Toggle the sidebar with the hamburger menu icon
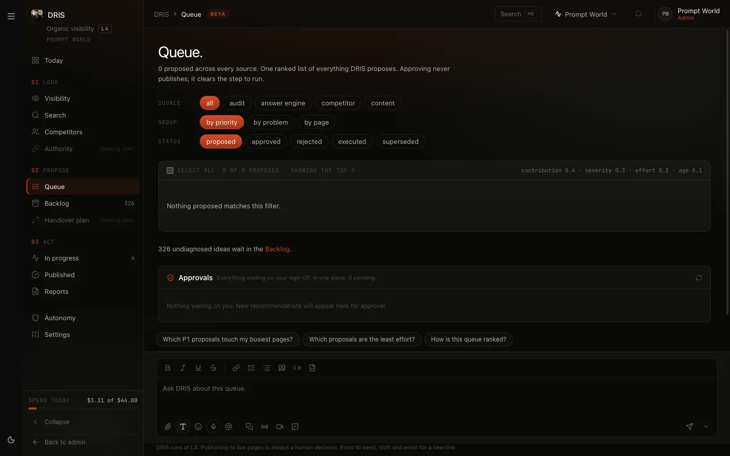 (x=11, y=16)
